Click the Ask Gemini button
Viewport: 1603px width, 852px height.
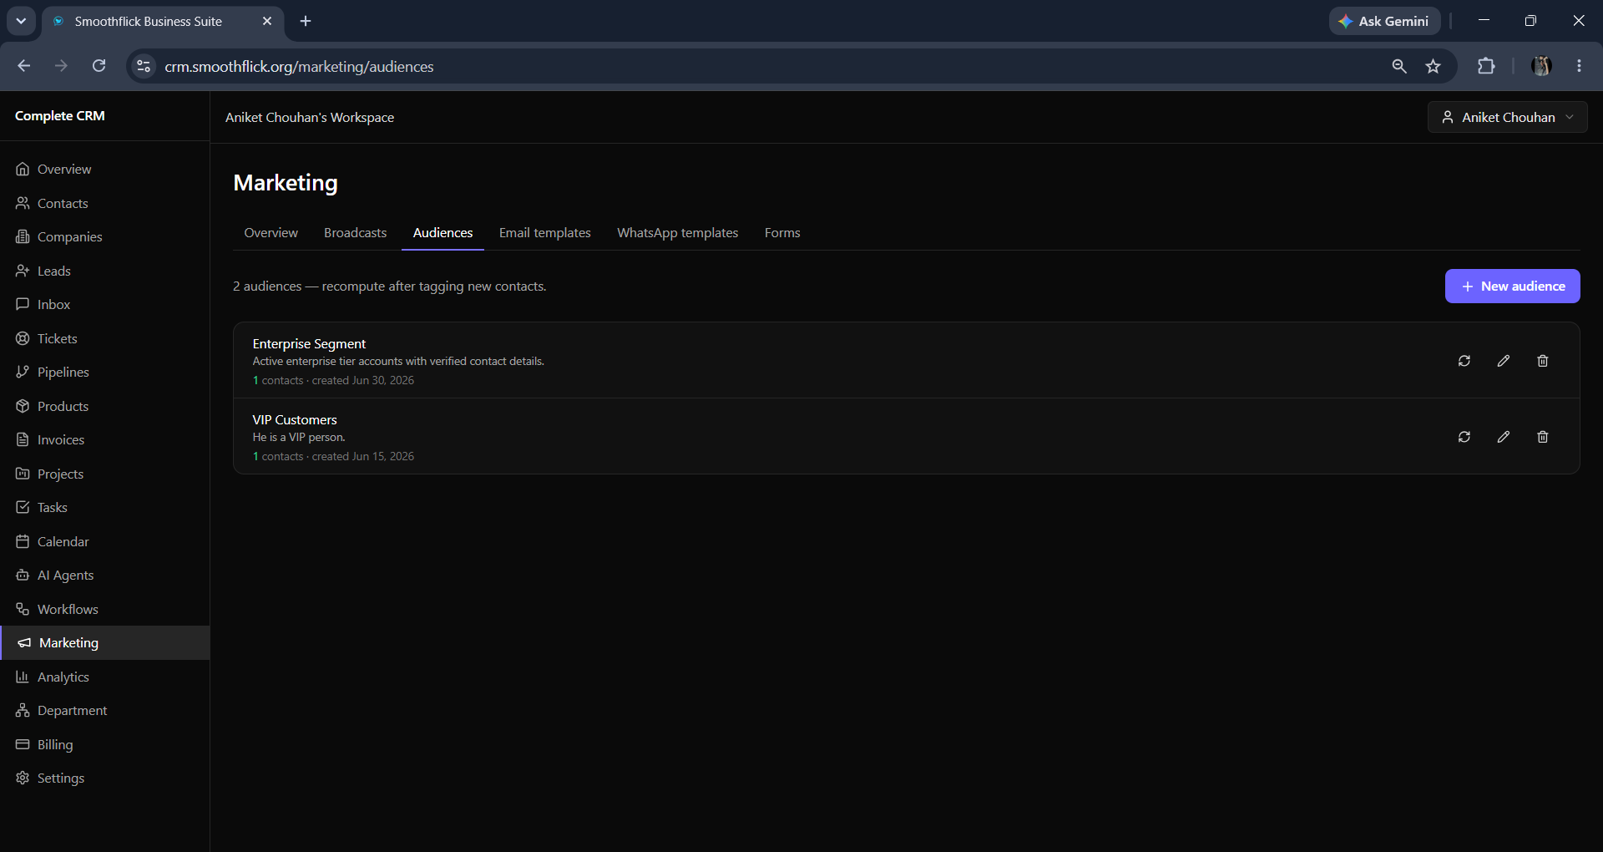[1384, 21]
